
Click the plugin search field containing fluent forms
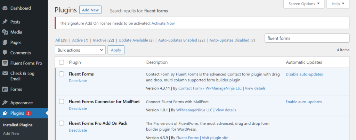coord(307,38)
